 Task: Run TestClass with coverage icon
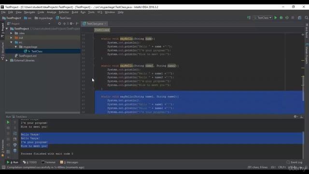point(287,18)
